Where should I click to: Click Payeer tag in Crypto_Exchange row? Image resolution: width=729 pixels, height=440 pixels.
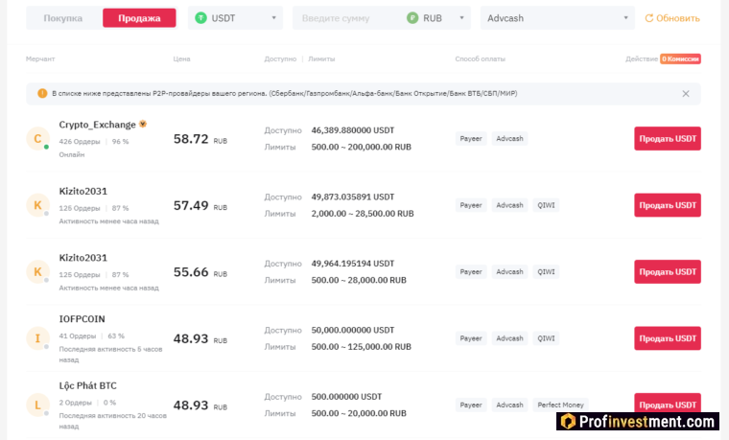tap(471, 138)
